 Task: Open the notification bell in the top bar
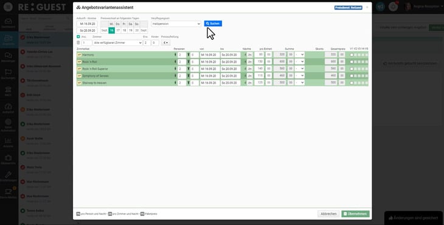click(x=393, y=7)
